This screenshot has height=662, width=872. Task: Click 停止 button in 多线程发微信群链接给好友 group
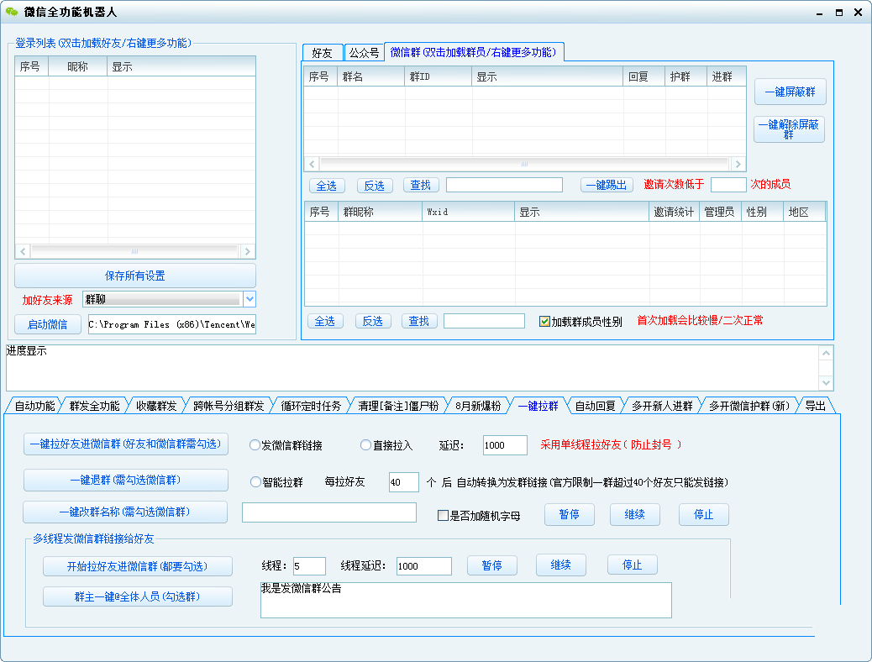[x=633, y=565]
